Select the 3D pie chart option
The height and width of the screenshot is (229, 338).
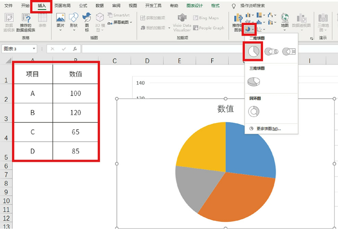click(253, 81)
